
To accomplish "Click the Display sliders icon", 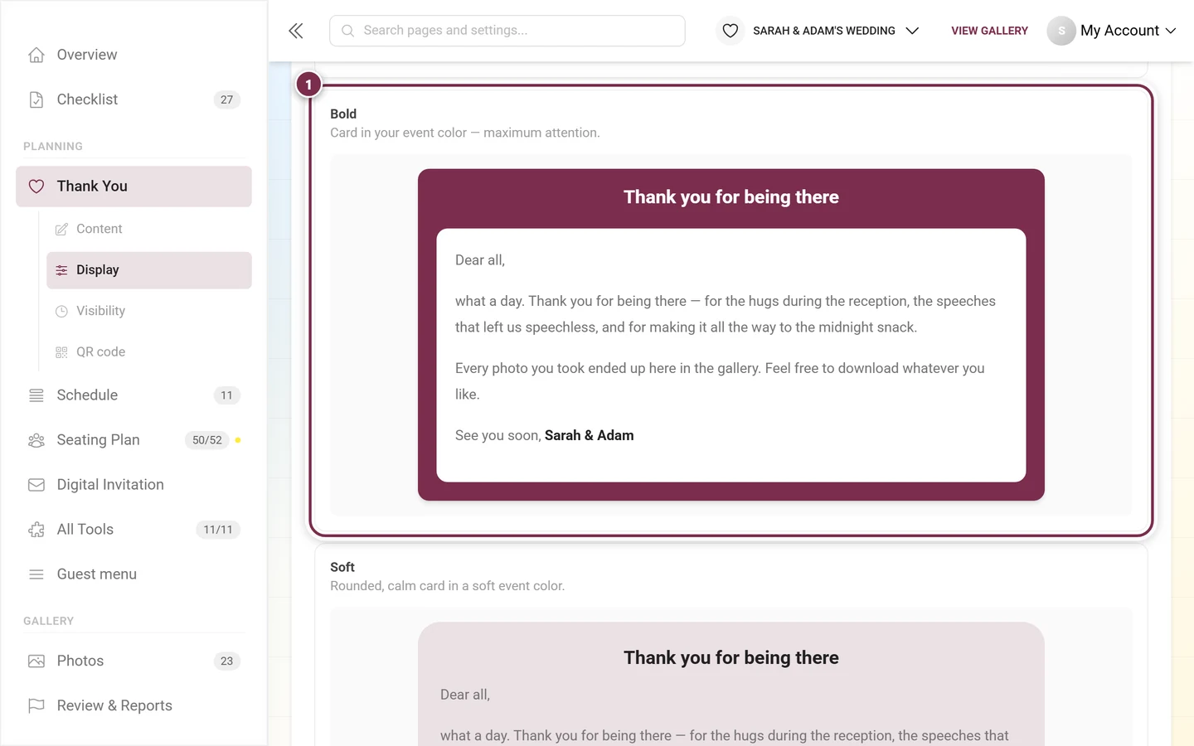I will click(61, 270).
